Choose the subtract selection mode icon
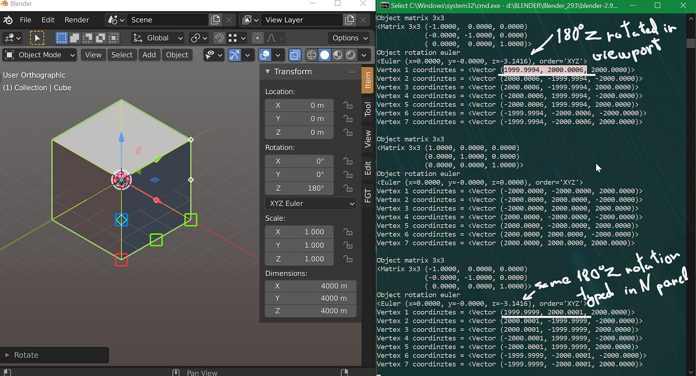 click(x=88, y=38)
